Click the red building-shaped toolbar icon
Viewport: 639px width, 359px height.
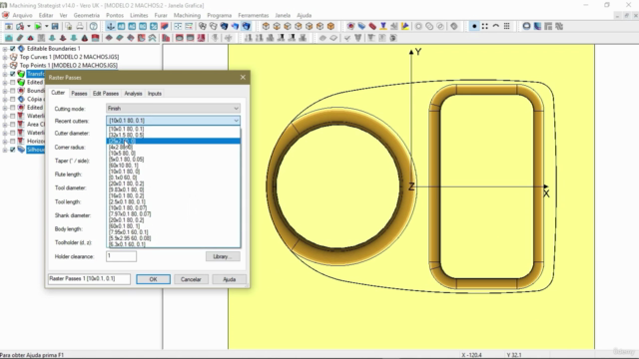click(166, 38)
